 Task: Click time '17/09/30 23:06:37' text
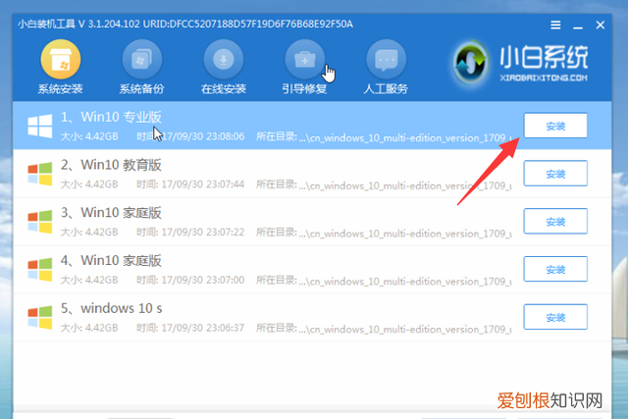(203, 328)
